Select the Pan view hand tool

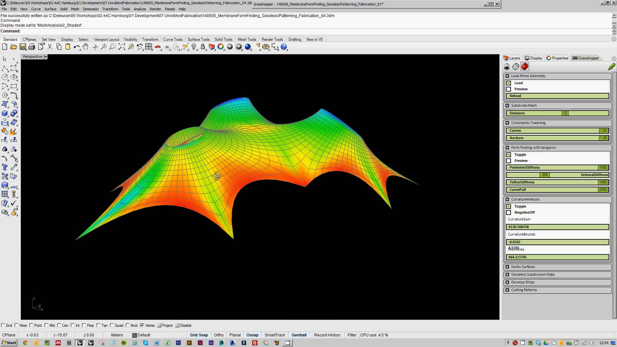point(85,47)
